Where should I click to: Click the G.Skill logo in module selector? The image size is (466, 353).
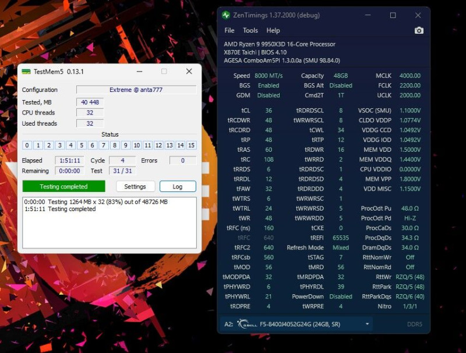[x=247, y=325]
